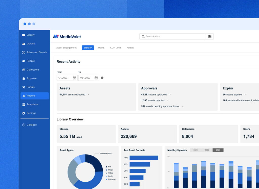Open 384 assets pending approval link
This screenshot has height=189, width=259.
(x=160, y=106)
